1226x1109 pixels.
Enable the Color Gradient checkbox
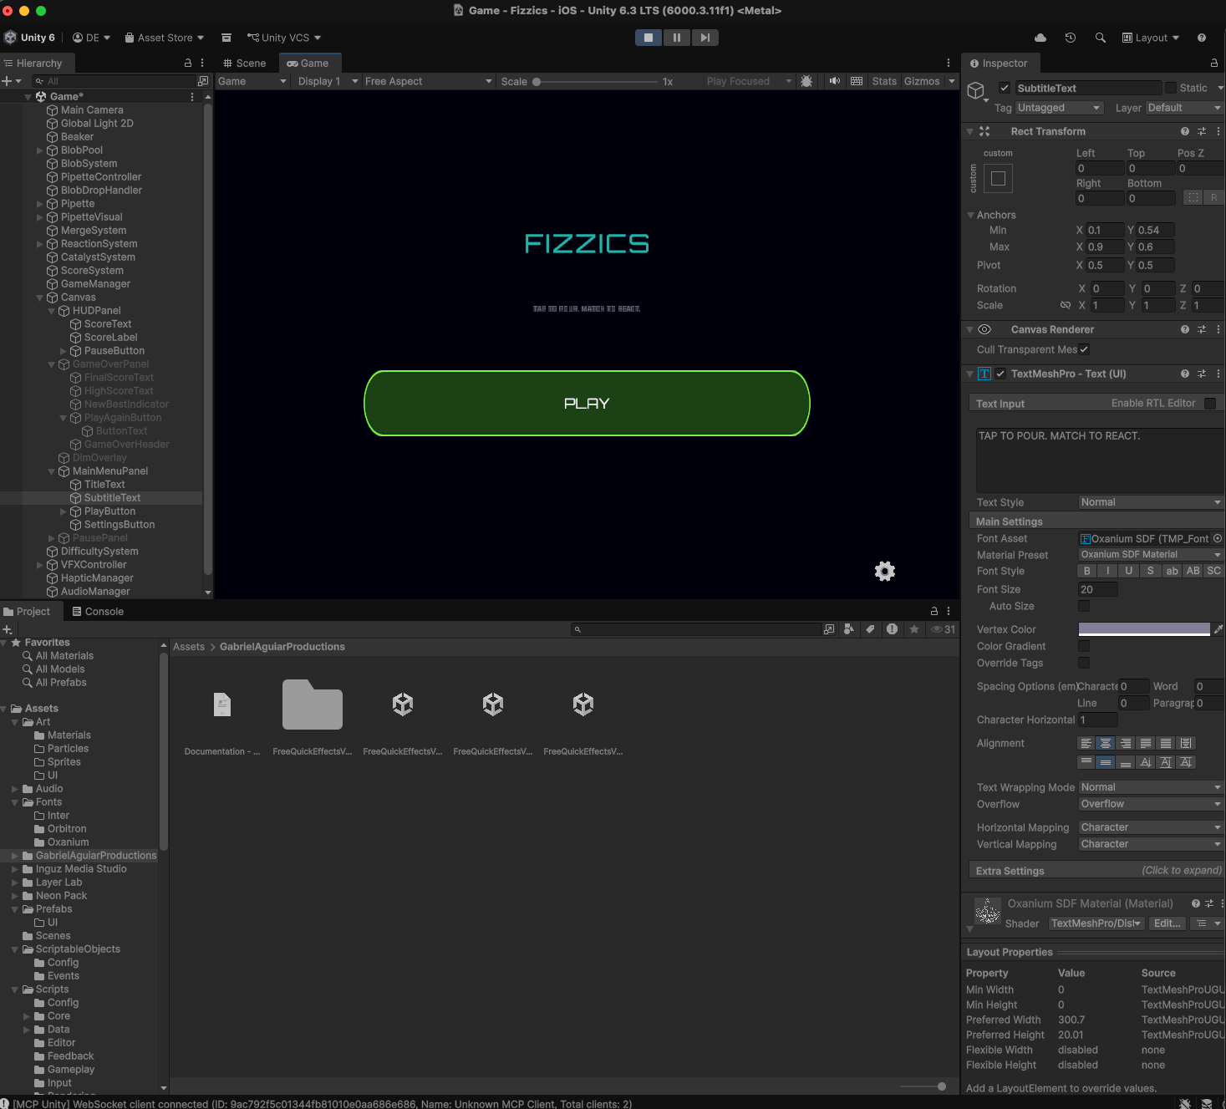(1084, 646)
